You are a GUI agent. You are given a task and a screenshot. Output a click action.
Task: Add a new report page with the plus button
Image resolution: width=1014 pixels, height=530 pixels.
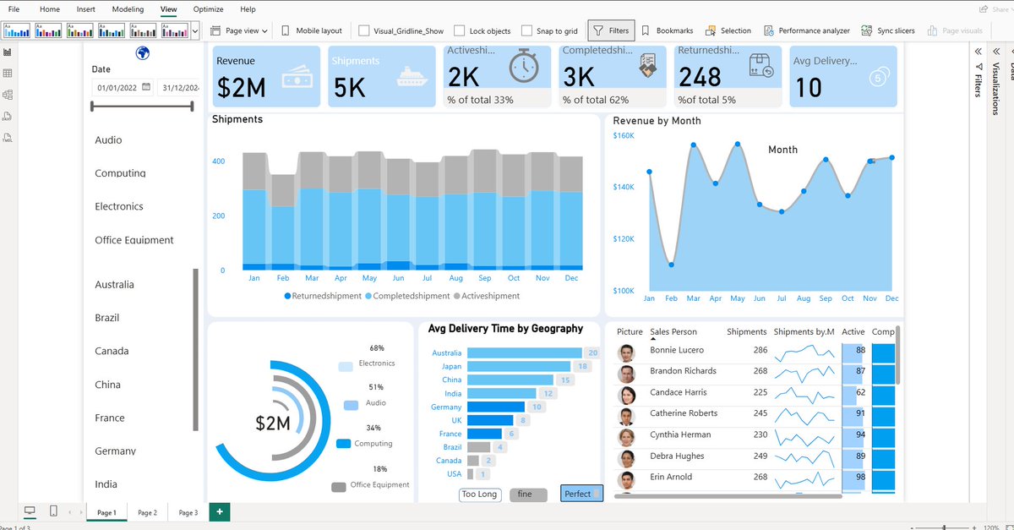coord(218,511)
